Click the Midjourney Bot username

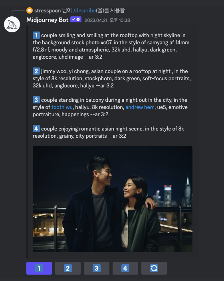pos(48,20)
